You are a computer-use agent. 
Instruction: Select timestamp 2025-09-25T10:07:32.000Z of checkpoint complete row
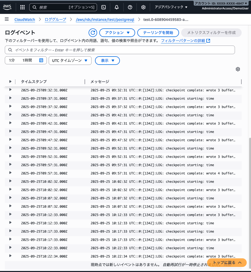[x=44, y=207]
